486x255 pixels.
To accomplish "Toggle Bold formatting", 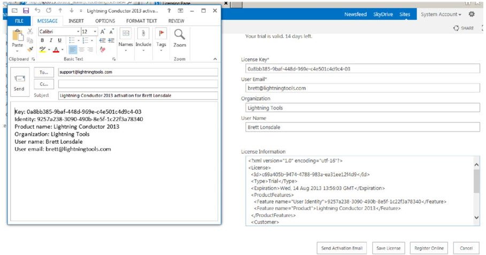I will (x=42, y=40).
